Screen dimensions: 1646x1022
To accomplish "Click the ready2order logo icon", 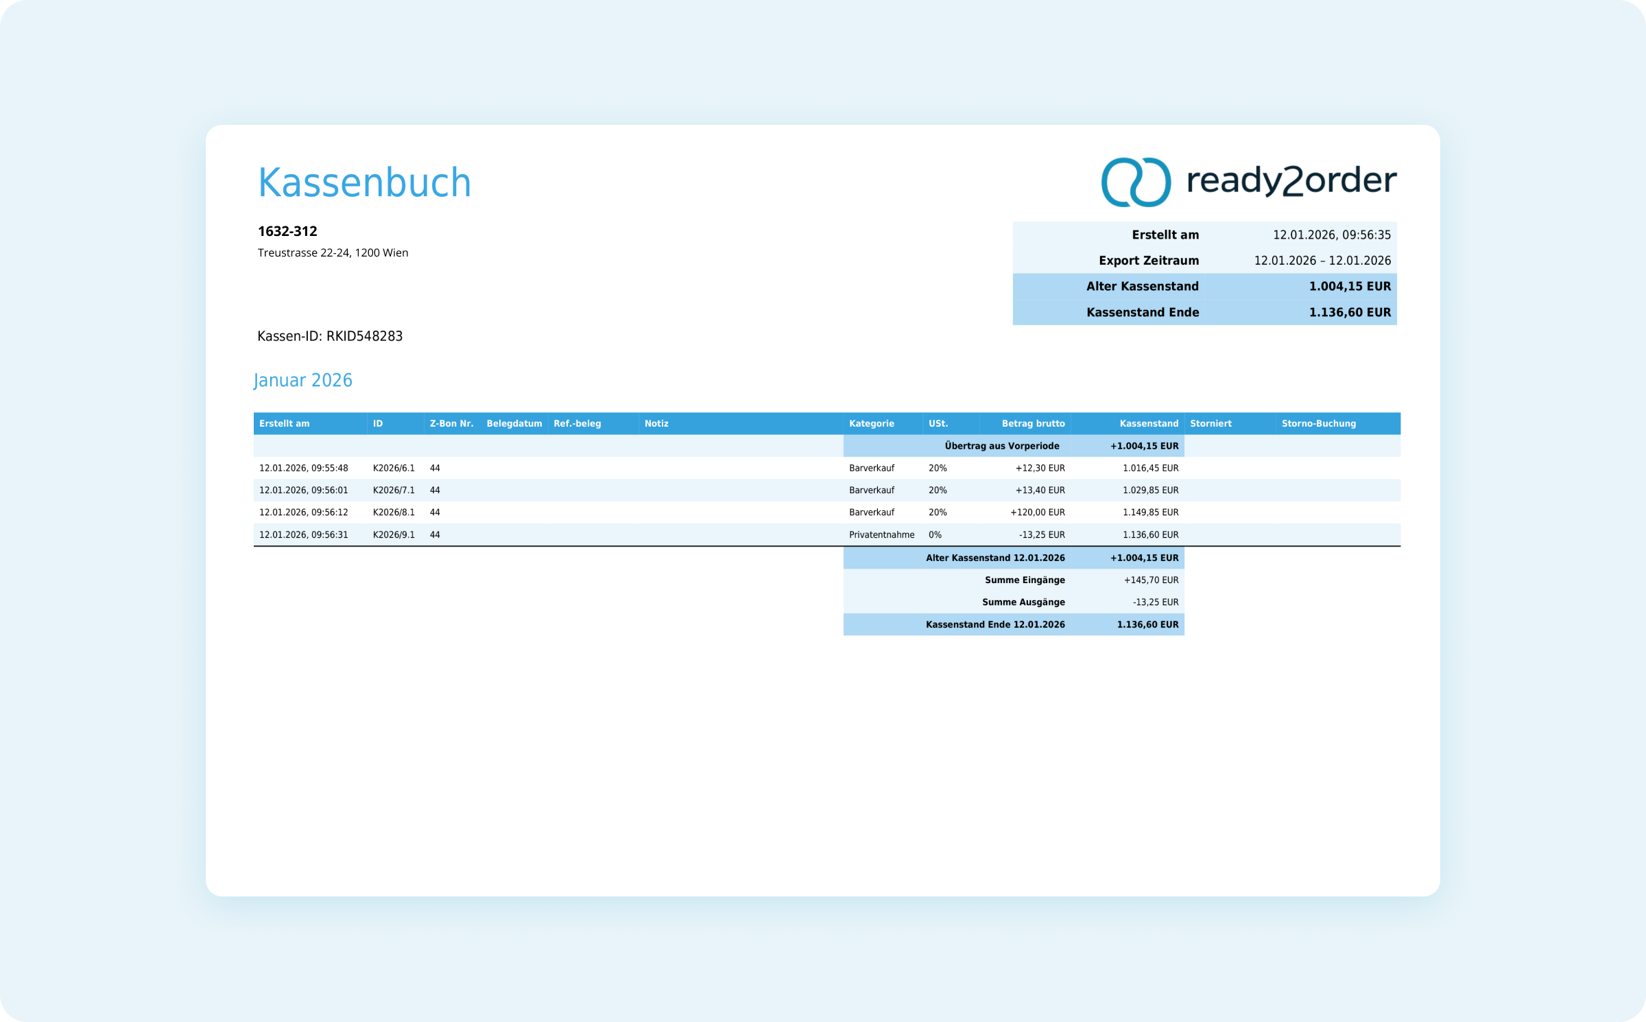I will coord(1136,182).
